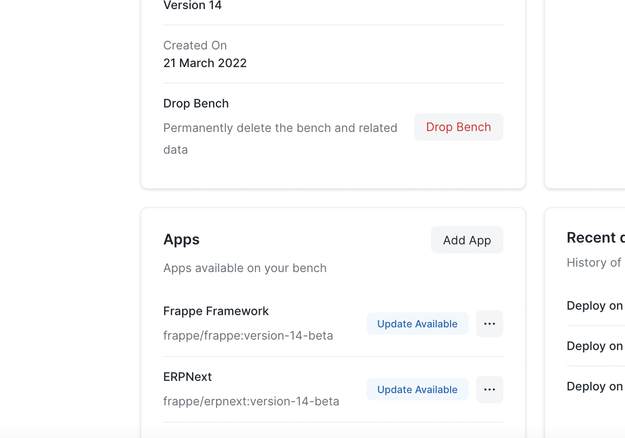Viewport: 625px width, 438px height.
Task: Open the first Deploy entry in Recent panel
Action: (x=594, y=305)
